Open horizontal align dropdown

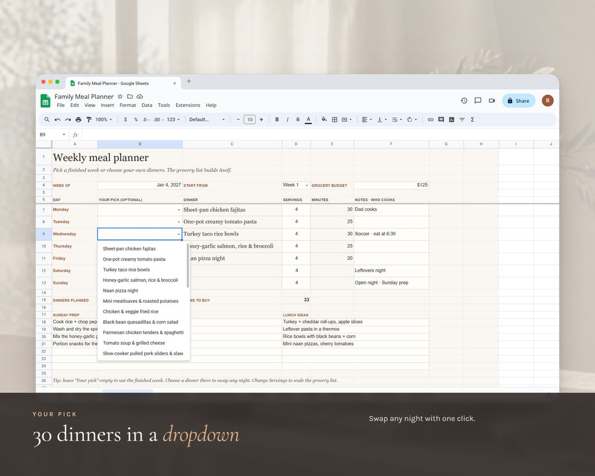(x=367, y=120)
